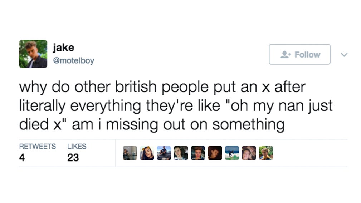Click the surfer avatar in likers row
The height and width of the screenshot is (203, 361).
point(232,153)
